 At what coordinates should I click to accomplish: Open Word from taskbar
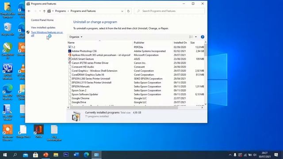(76, 155)
